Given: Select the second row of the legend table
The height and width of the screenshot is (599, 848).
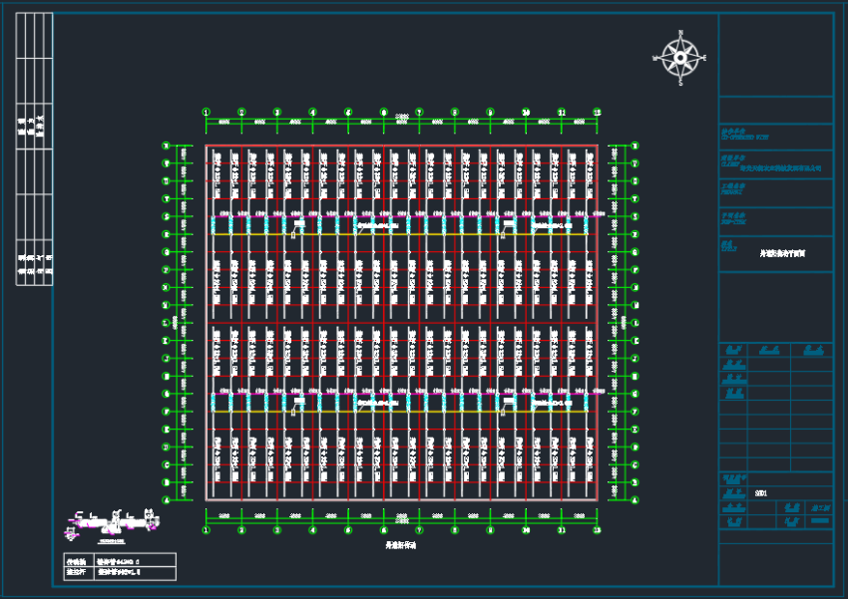Looking at the screenshot, I should (120, 573).
